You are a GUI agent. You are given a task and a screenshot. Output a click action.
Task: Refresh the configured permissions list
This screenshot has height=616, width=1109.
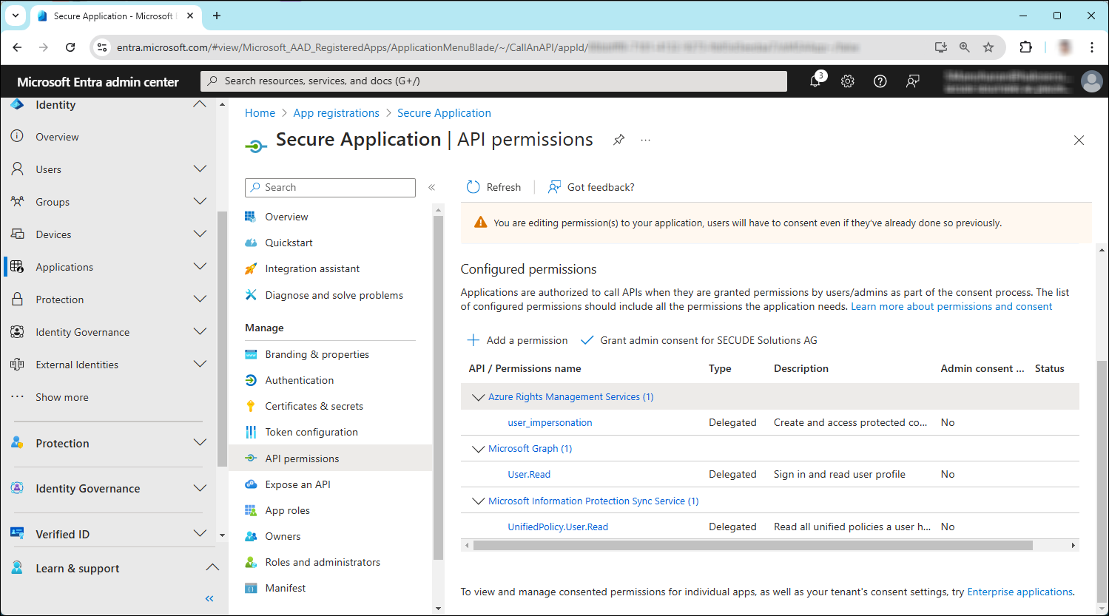pos(493,186)
